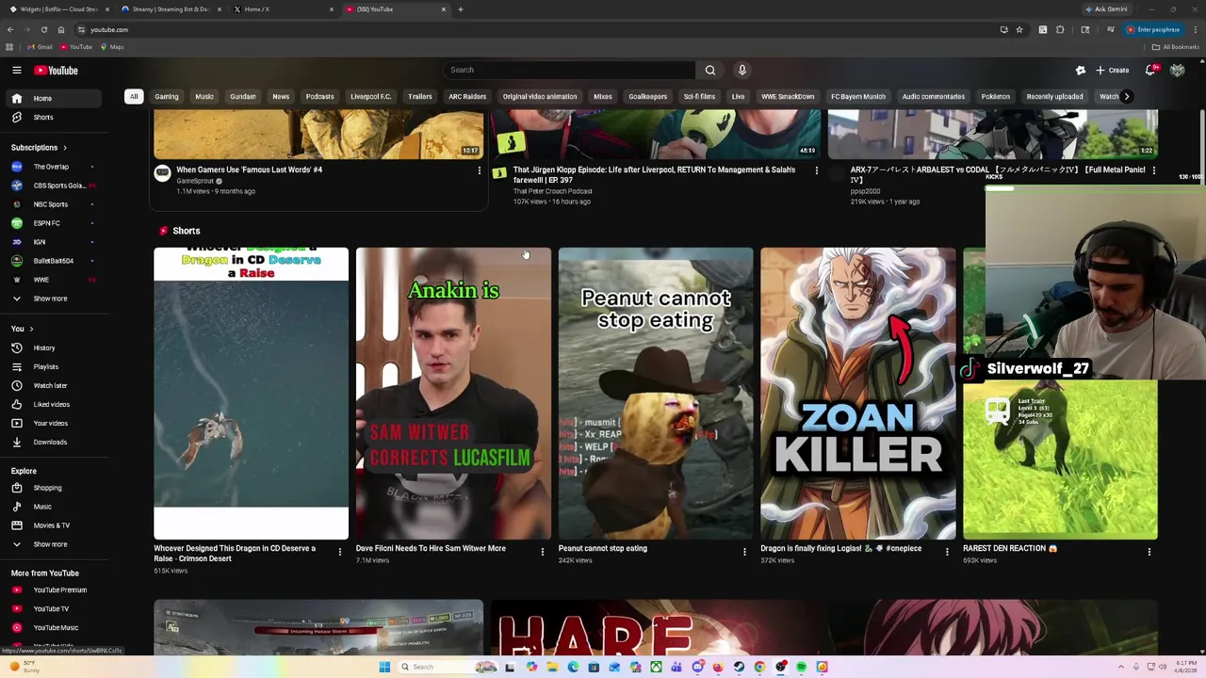1206x678 pixels.
Task: Select the Sci-fi films filter chip
Action: [x=699, y=96]
